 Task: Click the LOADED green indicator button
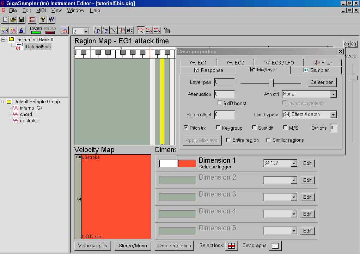pyautogui.click(x=36, y=30)
